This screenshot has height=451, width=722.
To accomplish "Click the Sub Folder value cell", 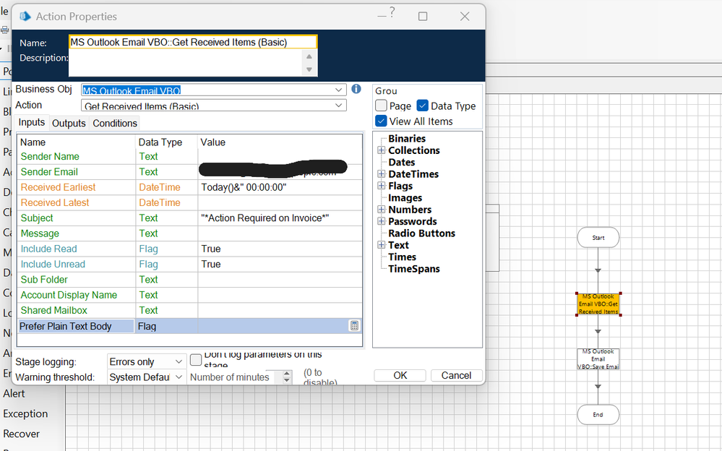I will click(x=280, y=279).
